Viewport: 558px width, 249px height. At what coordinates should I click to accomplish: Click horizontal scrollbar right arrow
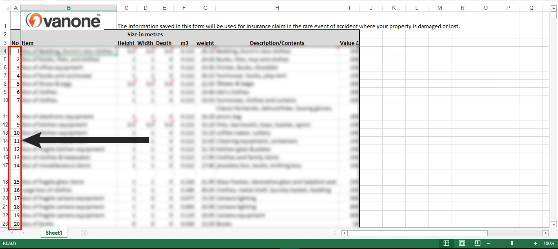[x=545, y=233]
